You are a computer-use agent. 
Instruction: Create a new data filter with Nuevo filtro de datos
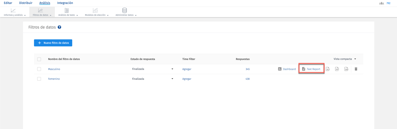click(53, 43)
